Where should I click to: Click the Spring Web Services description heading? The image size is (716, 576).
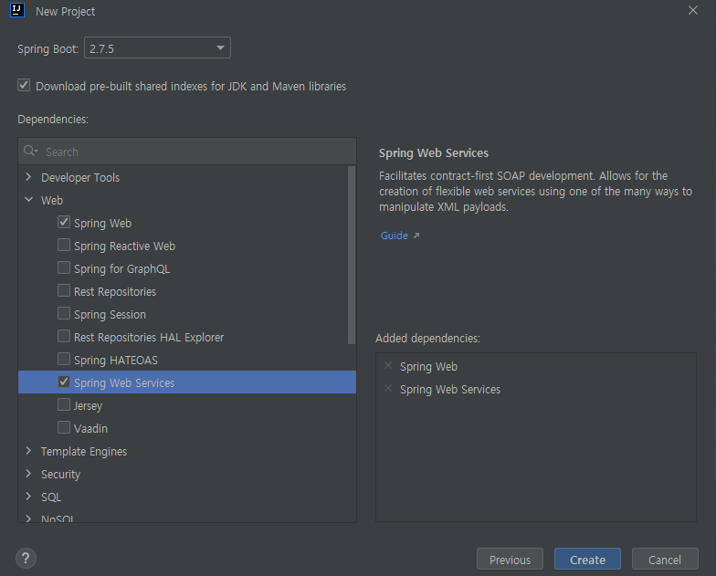(x=434, y=153)
